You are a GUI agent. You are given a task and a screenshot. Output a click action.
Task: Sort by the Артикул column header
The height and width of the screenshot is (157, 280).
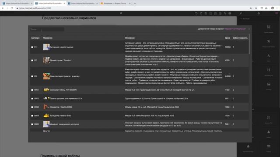click(35, 38)
